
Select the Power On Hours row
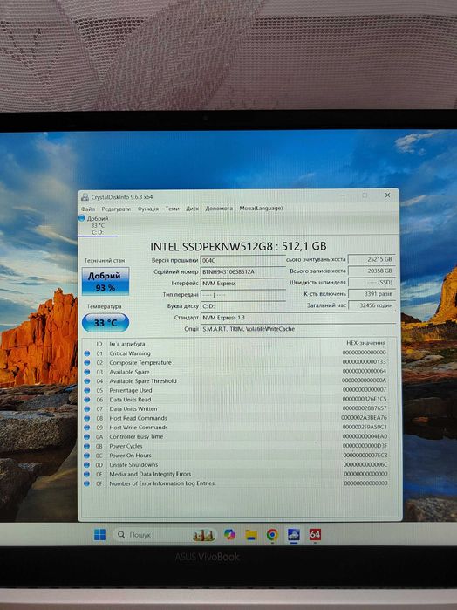click(x=237, y=456)
